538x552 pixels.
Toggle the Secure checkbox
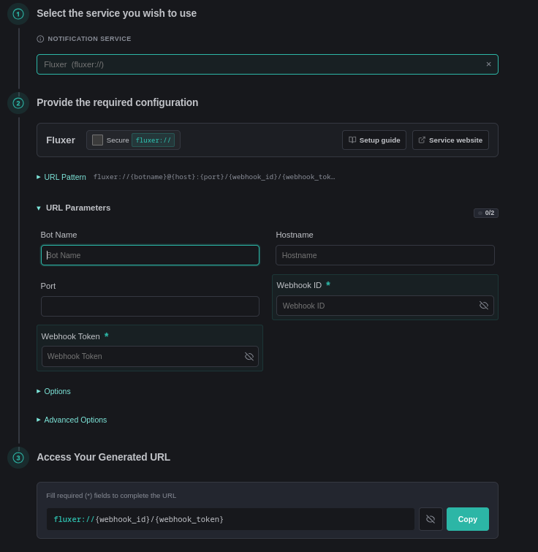pyautogui.click(x=97, y=140)
